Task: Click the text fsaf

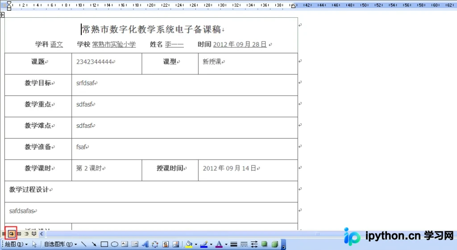Action: (81, 147)
